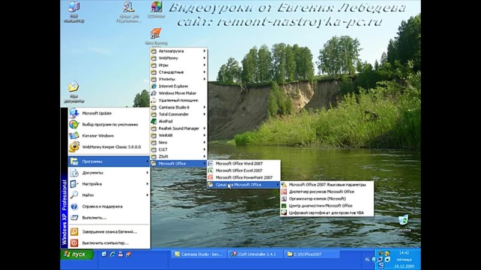481x270 pixels.
Task: Click Internet Explorer quick launch icon
Action: (x=112, y=254)
